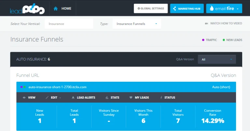Image resolution: width=250 pixels, height=131 pixels.
Task: Click the info icon beside STATUS
Action: (161, 97)
